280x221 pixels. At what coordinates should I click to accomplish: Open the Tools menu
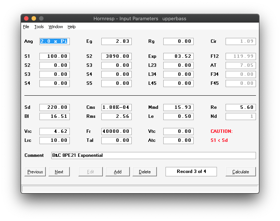[39, 27]
